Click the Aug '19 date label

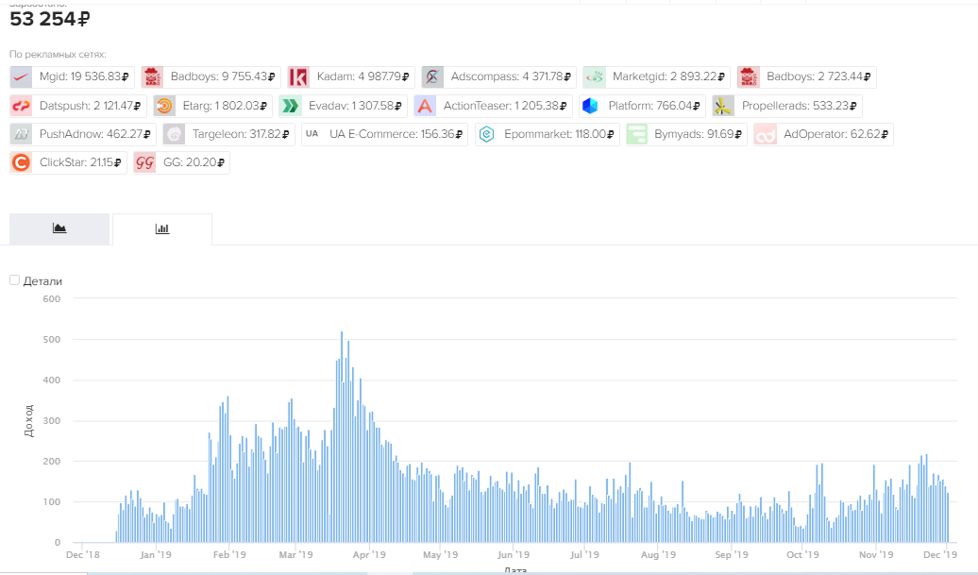click(658, 554)
